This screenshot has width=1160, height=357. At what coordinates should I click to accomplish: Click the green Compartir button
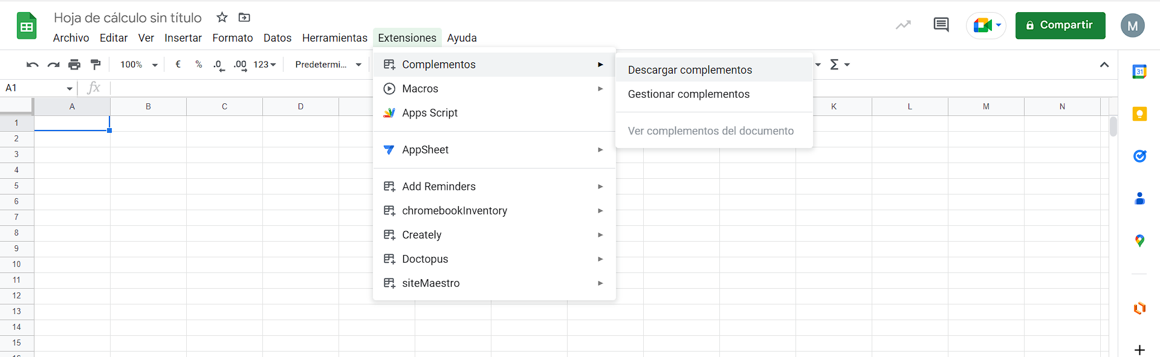1060,25
